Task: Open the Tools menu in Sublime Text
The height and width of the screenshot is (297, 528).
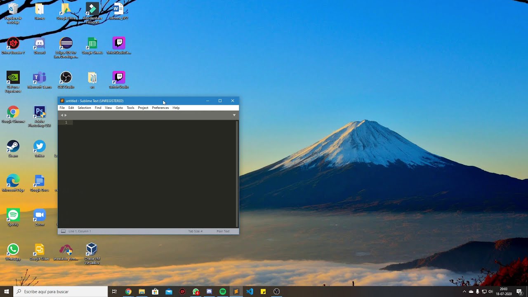Action: pyautogui.click(x=130, y=108)
